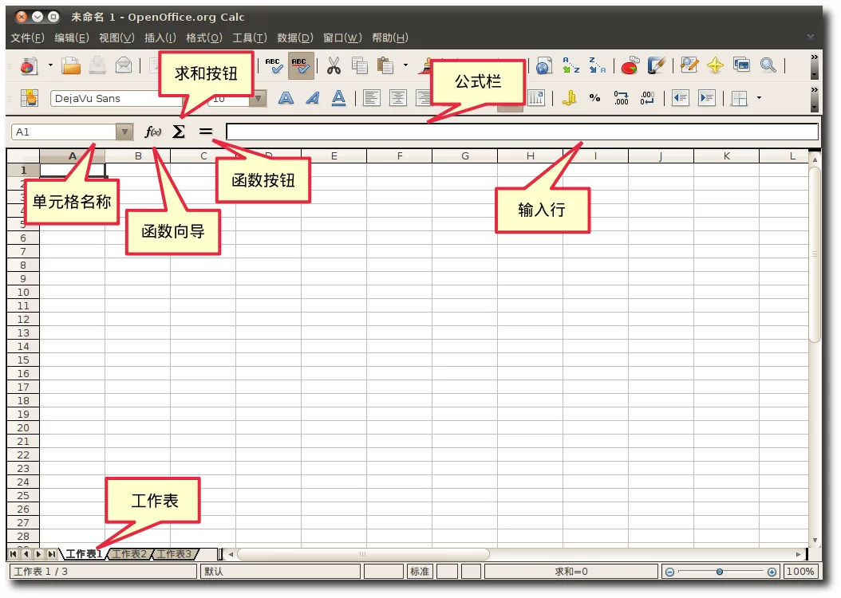Cut selection with the scissors icon

(334, 66)
